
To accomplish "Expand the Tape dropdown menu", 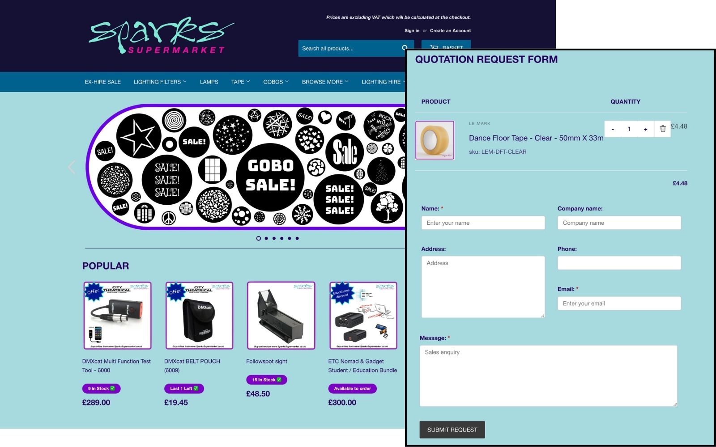I will [240, 82].
